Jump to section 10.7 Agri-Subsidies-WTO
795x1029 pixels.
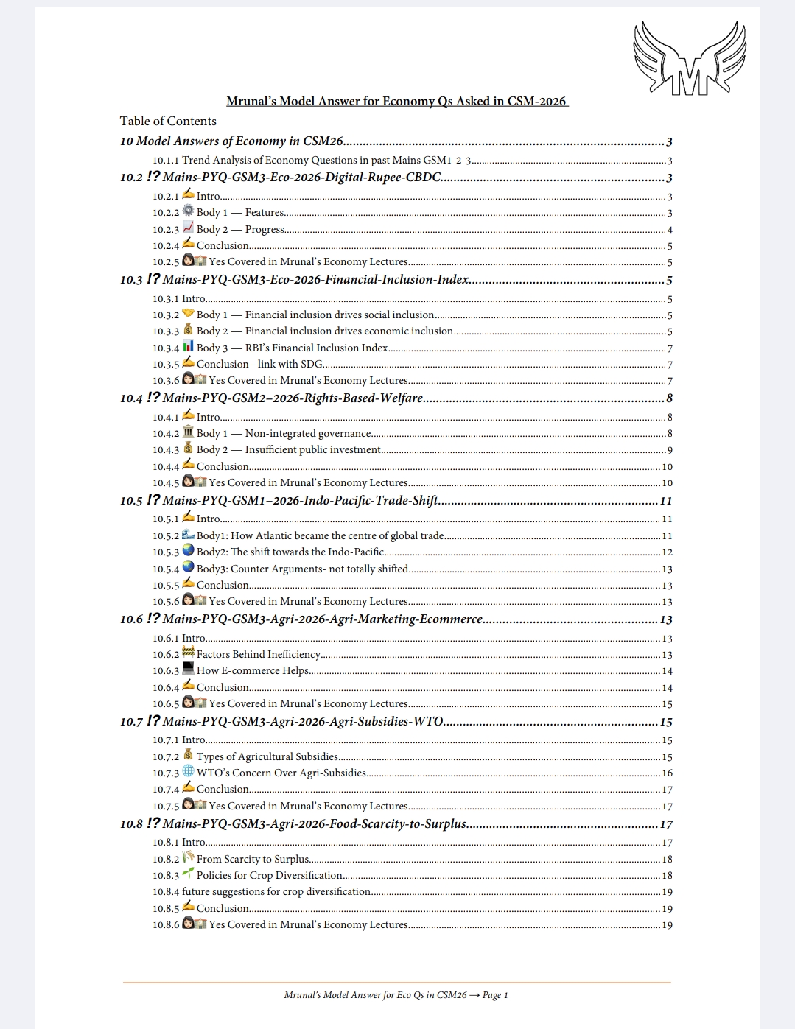coord(396,722)
